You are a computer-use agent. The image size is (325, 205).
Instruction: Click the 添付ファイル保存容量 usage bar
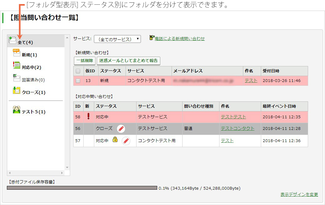point(82,188)
